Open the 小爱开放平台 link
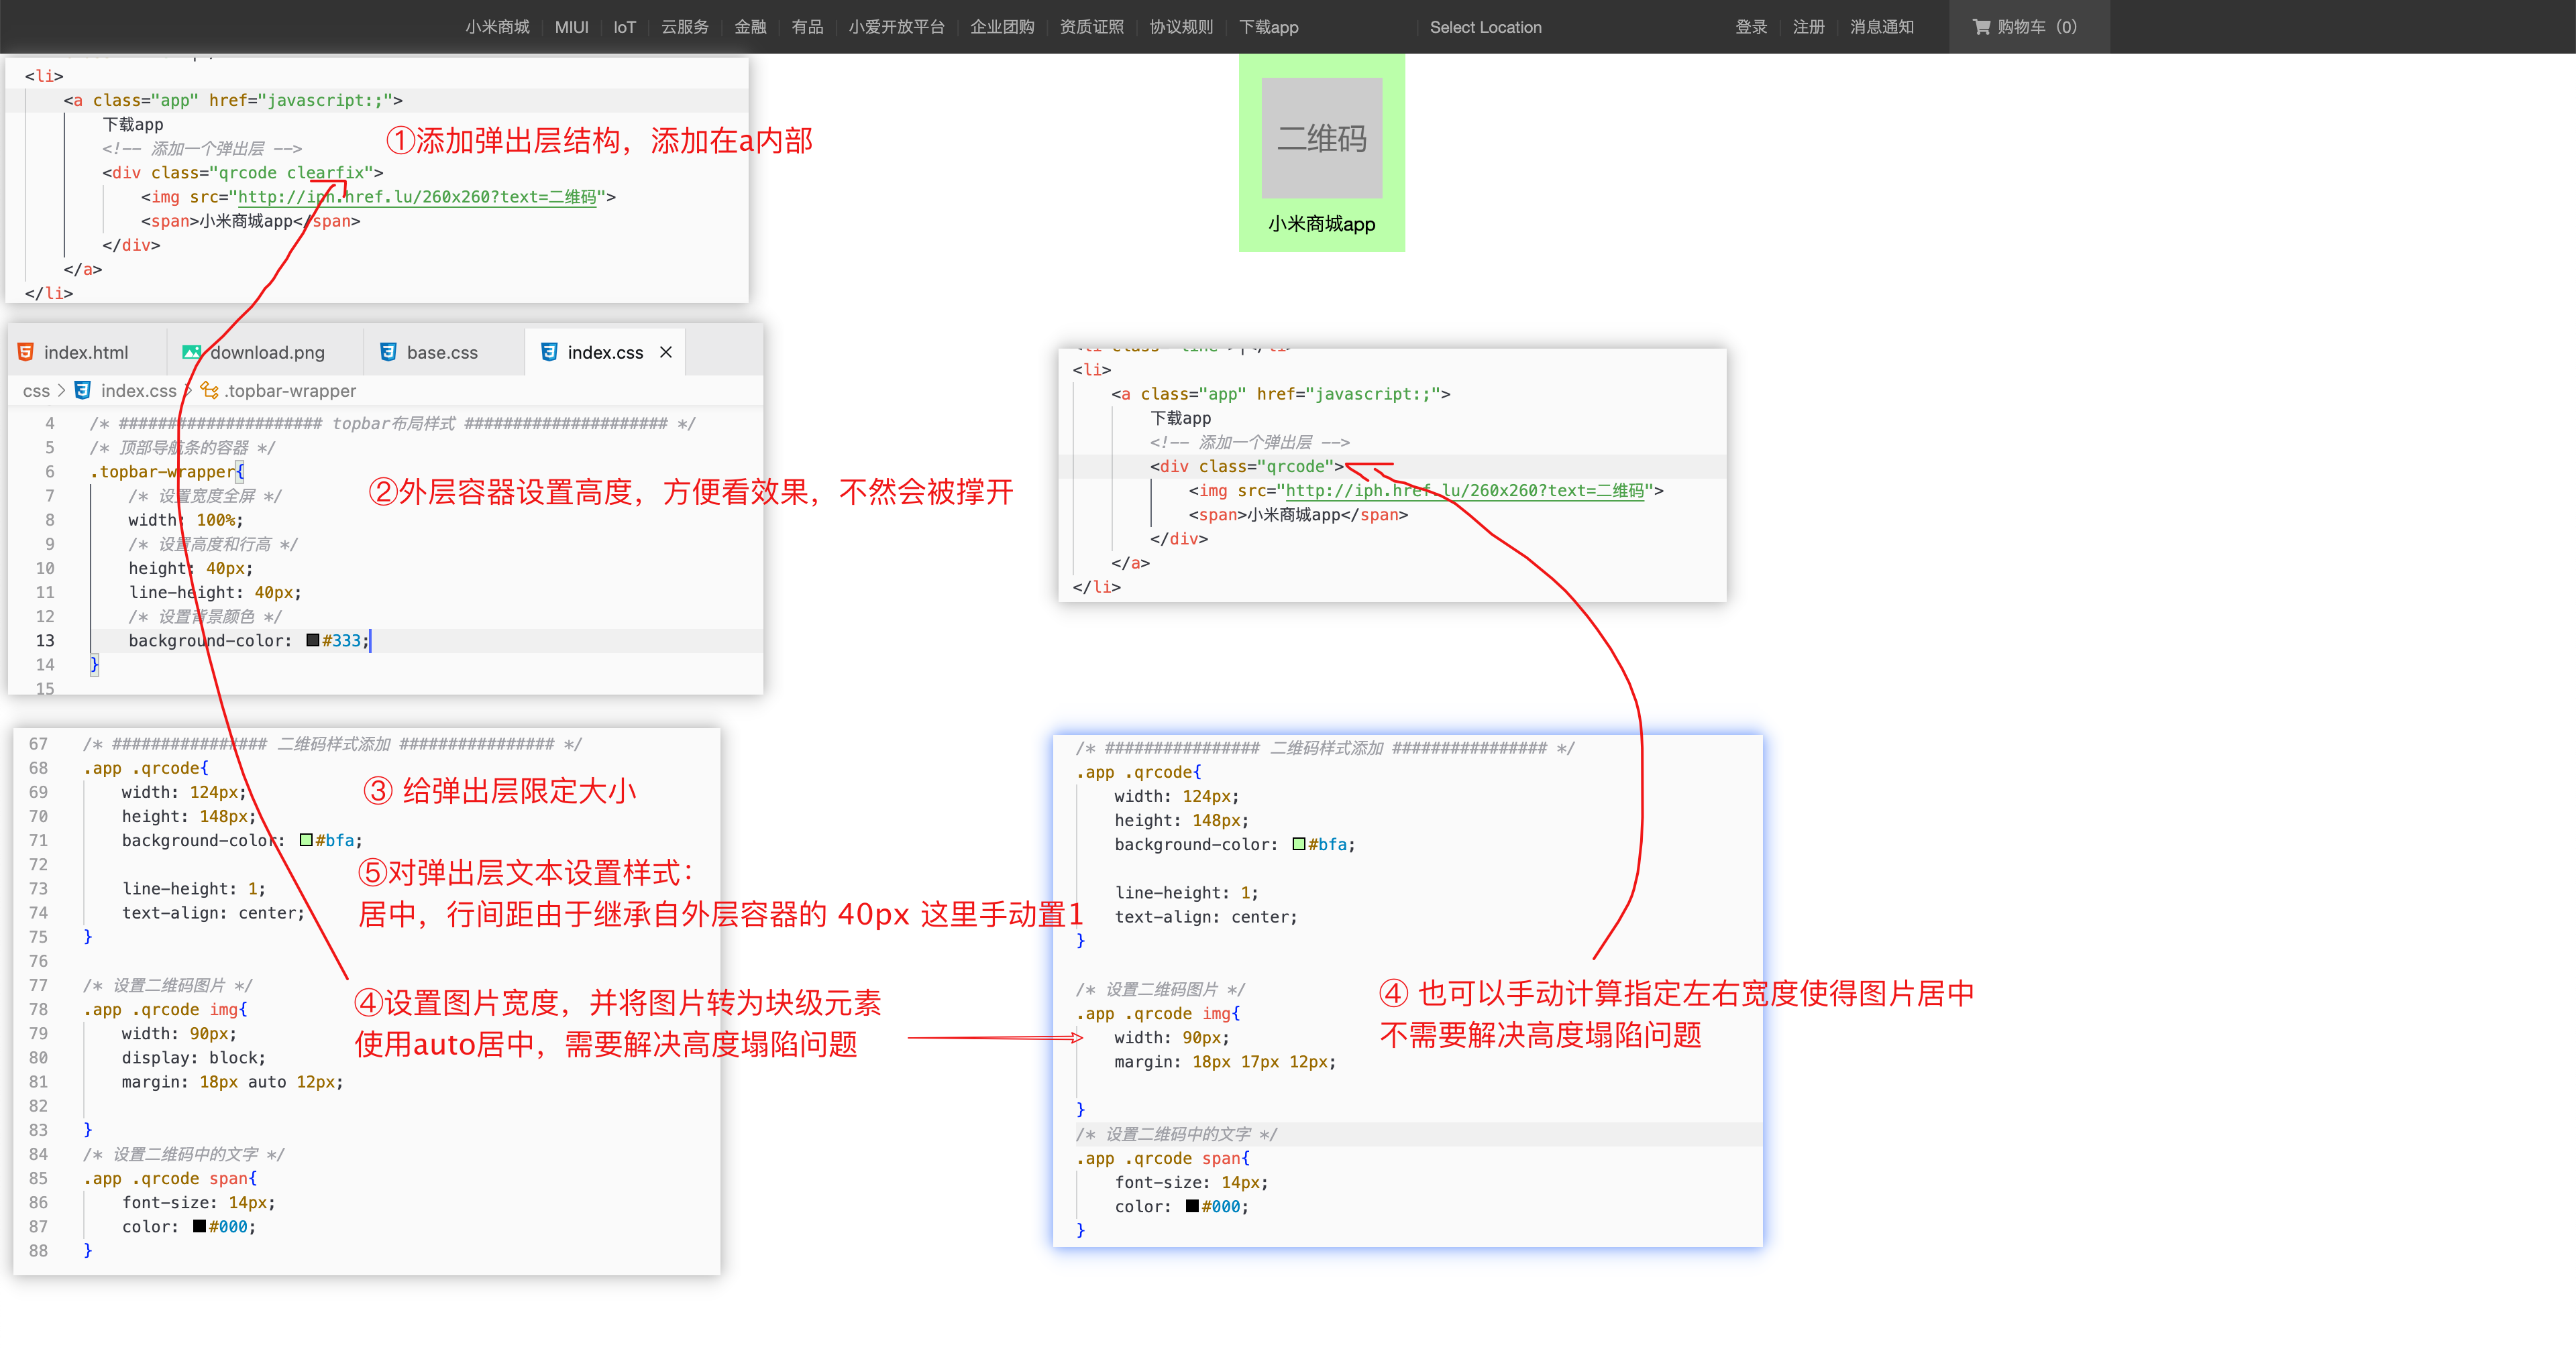The height and width of the screenshot is (1349, 2576). 896,27
